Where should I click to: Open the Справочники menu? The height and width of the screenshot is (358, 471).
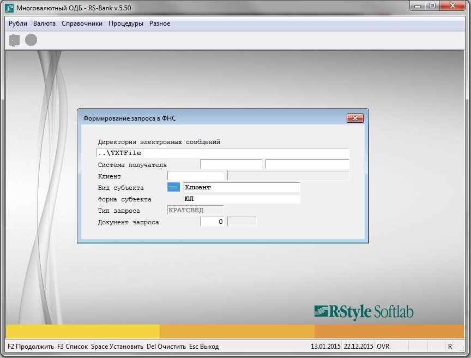point(82,23)
